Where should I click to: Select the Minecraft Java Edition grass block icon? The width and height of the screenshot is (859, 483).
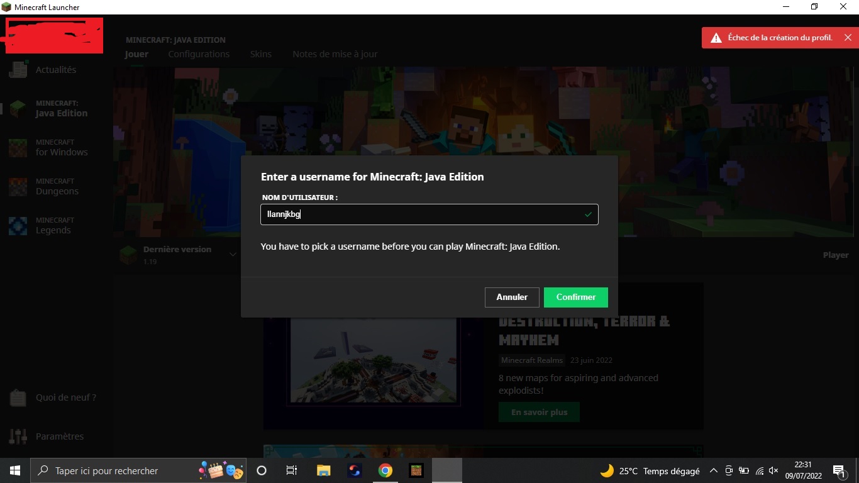click(18, 109)
